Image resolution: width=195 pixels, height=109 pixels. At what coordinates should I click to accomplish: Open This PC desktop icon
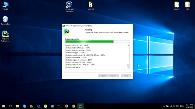pyautogui.click(x=5, y=6)
